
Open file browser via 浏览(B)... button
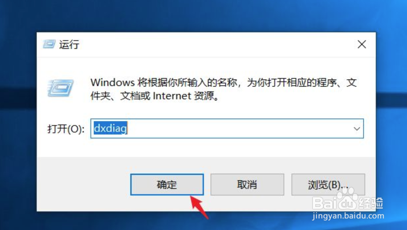tap(328, 184)
